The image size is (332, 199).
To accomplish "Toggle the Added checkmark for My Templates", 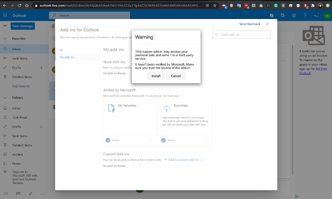I will pos(108,140).
